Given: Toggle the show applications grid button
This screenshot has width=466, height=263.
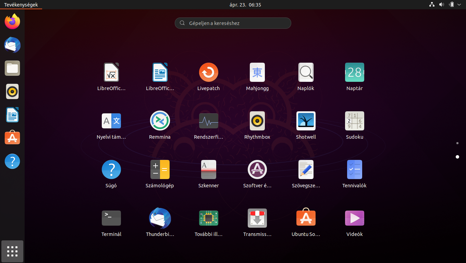Looking at the screenshot, I should [12, 251].
